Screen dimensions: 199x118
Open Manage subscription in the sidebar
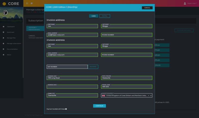[x=14, y=43]
